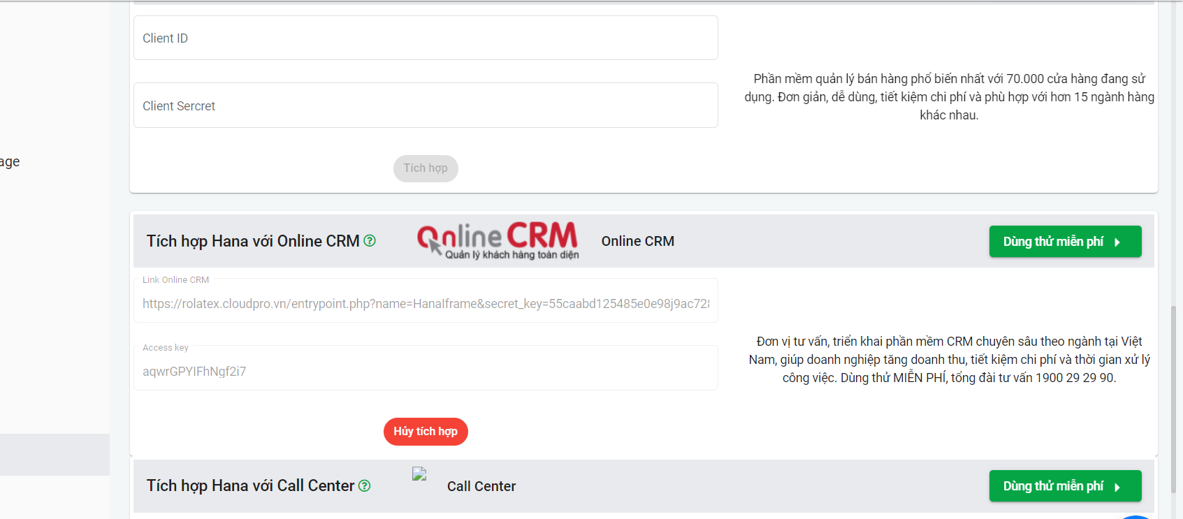
Task: Click the description mentioning 70.000 cửa hàng
Action: click(949, 97)
